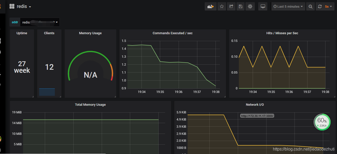Click the 14 MiB label in Total Memory Usage

point(17,123)
